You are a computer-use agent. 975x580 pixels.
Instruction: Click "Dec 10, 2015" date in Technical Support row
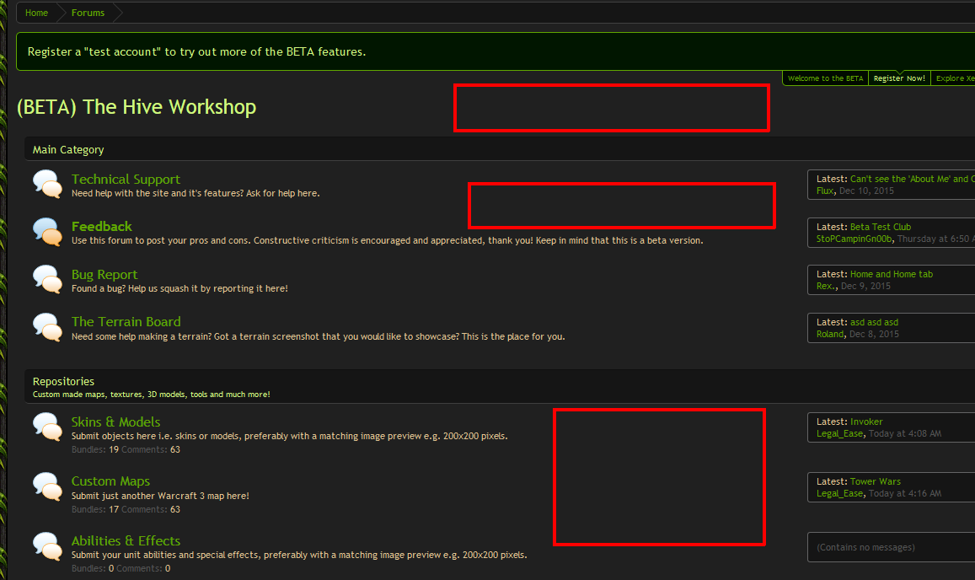click(x=866, y=191)
